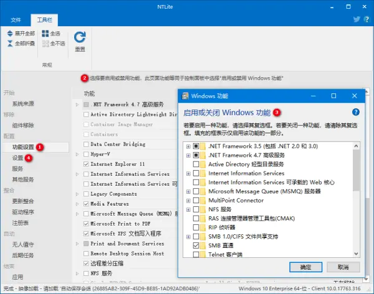Check RAS 连接管理器管理工具包(CMAK) checkbox
This screenshot has width=374, height=294.
[x=196, y=219]
